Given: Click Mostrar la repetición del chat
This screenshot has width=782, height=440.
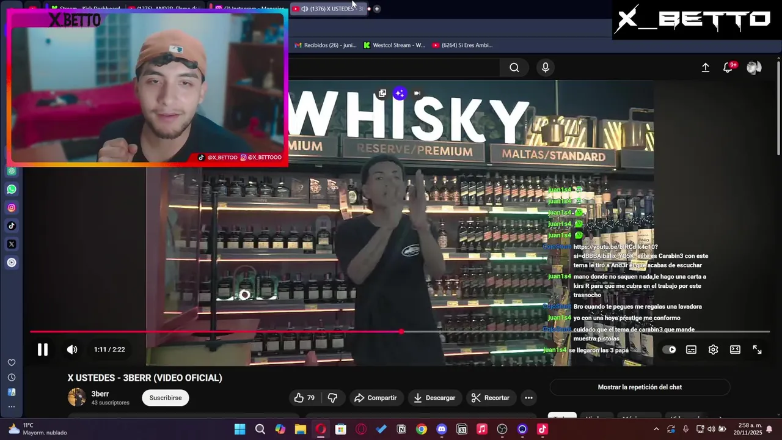Looking at the screenshot, I should [640, 387].
